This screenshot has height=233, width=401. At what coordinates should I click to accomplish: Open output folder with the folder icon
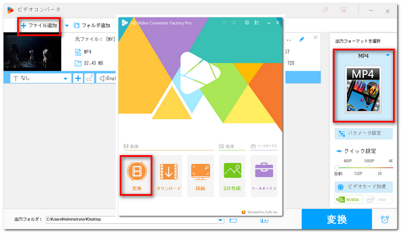pyautogui.click(x=233, y=220)
